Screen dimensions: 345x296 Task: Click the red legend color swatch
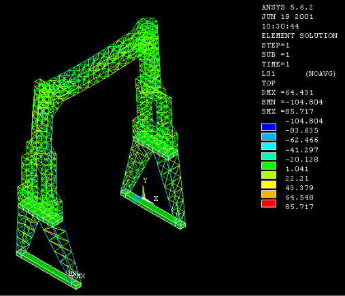(269, 204)
